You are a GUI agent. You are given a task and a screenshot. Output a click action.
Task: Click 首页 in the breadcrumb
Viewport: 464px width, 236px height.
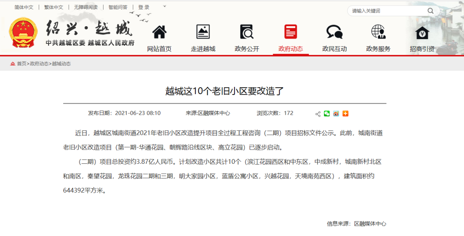coord(21,64)
